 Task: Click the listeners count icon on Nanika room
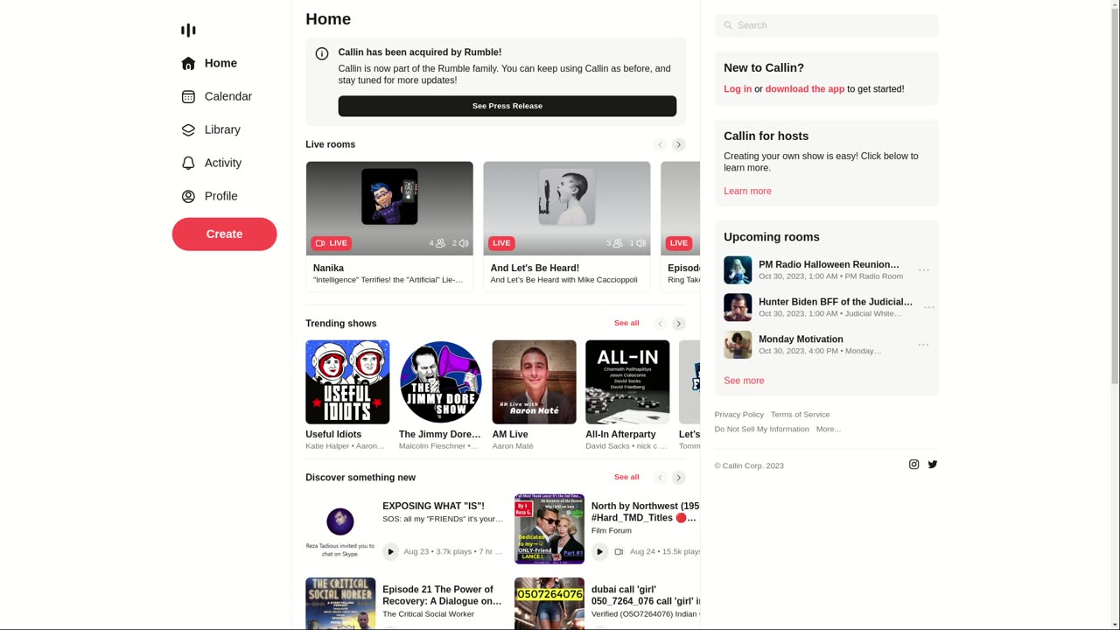[440, 243]
